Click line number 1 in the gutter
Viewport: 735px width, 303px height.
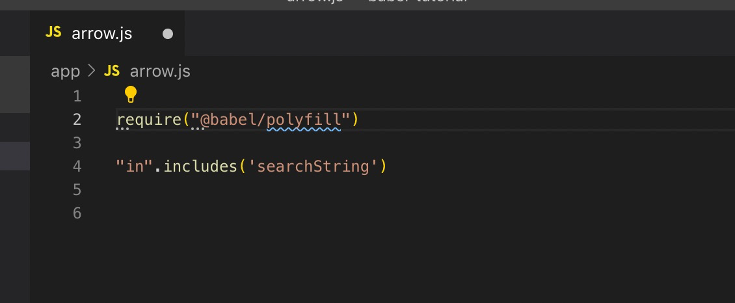coord(77,96)
